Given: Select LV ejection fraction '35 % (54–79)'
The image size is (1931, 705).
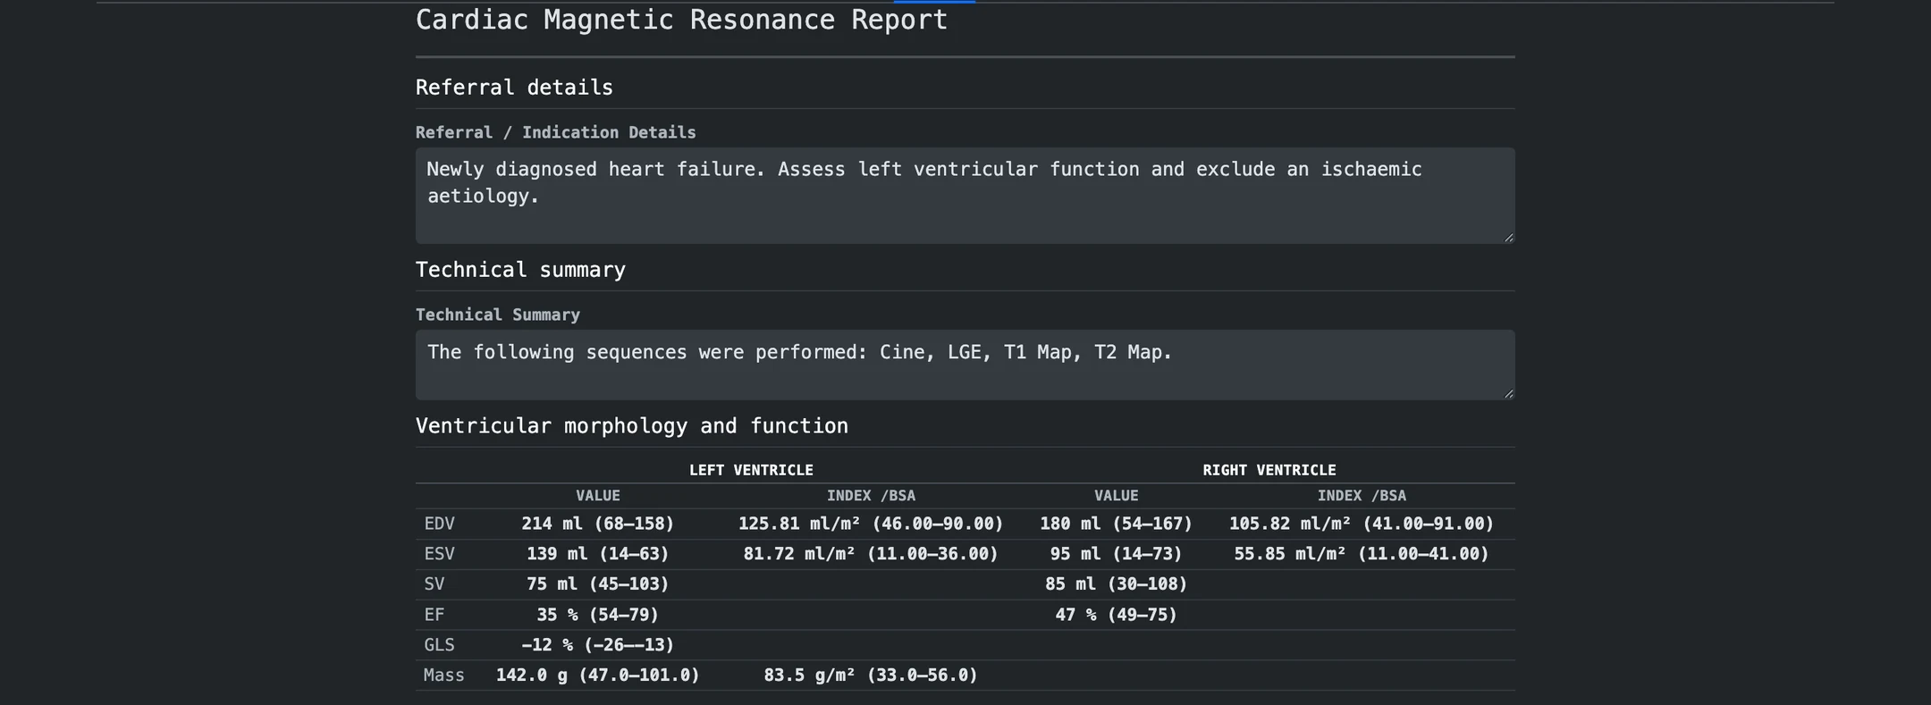Looking at the screenshot, I should [x=598, y=615].
